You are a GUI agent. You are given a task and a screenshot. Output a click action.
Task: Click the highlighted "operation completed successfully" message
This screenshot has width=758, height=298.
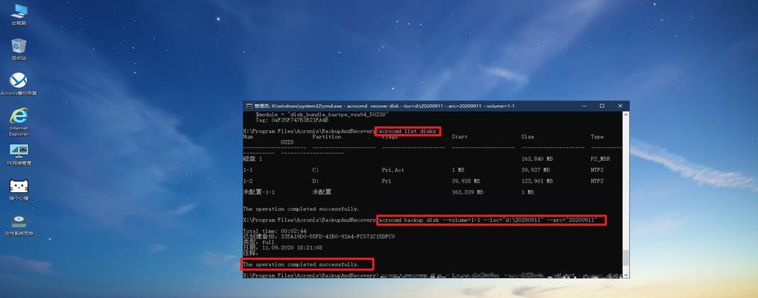pyautogui.click(x=307, y=264)
